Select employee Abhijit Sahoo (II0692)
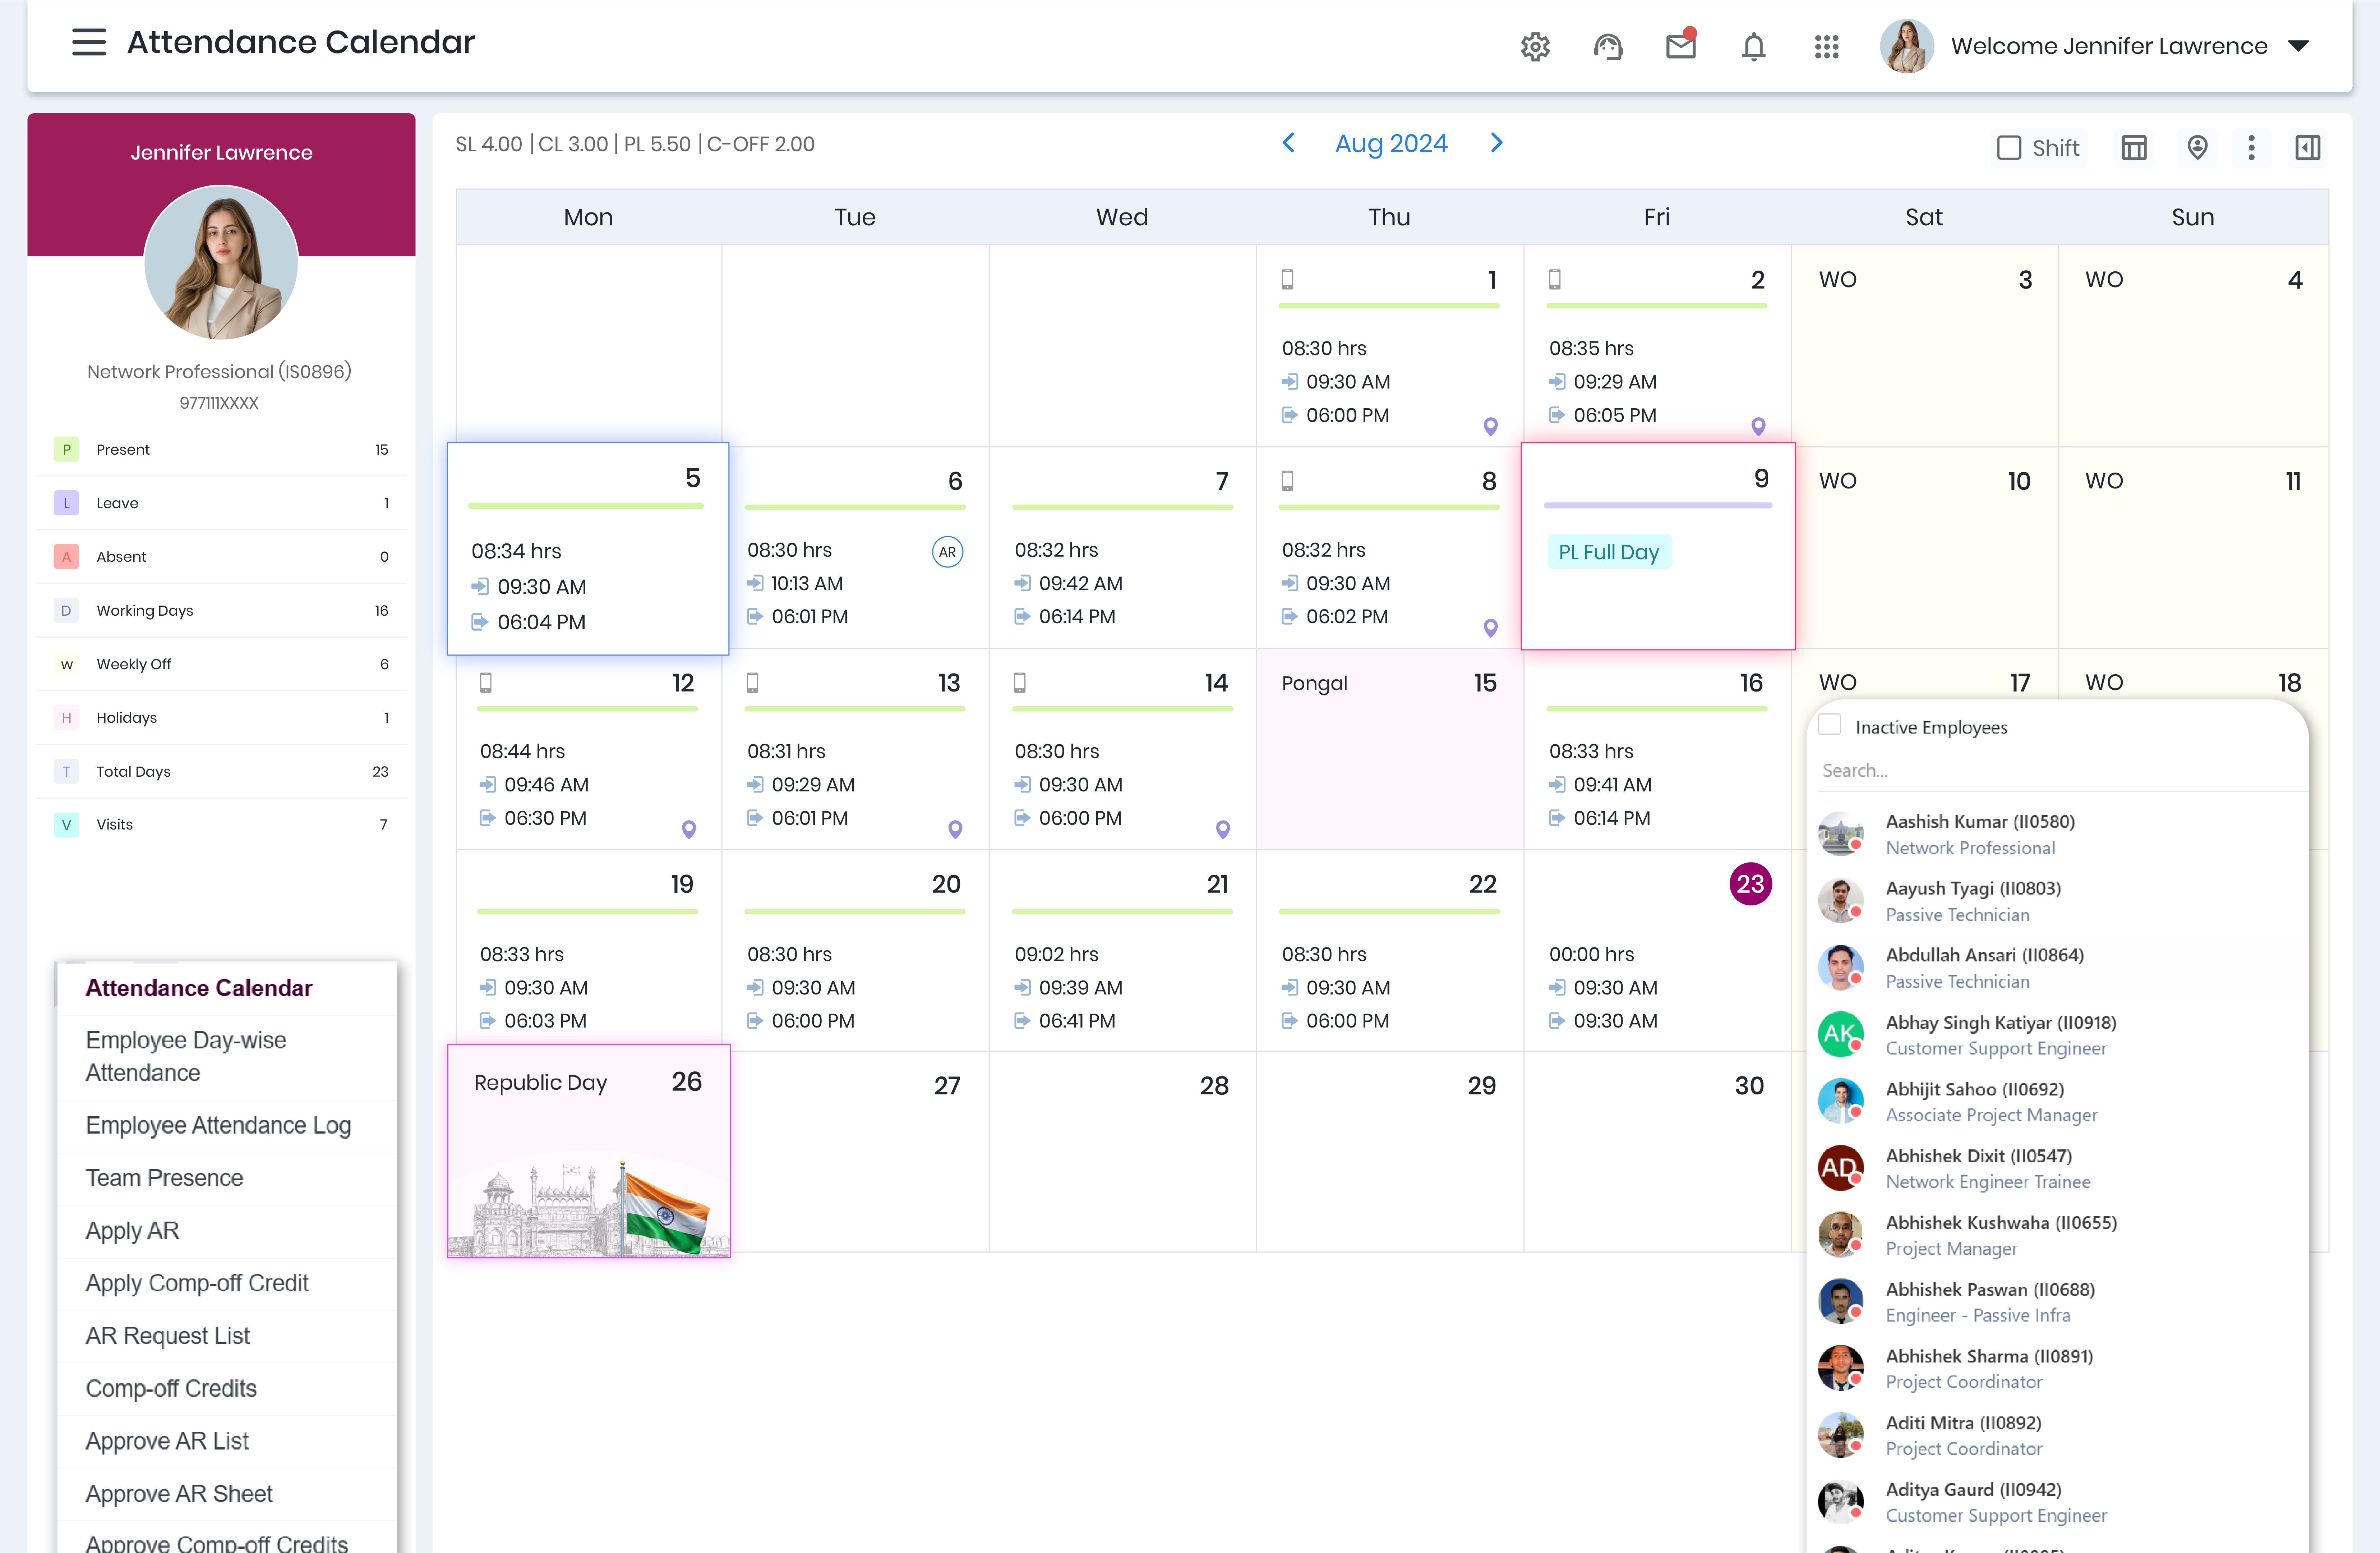 click(x=2058, y=1102)
